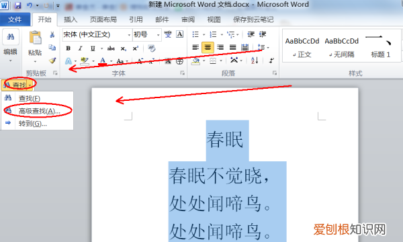
Task: Toggle Show paragraph marks icon
Action: click(x=271, y=61)
